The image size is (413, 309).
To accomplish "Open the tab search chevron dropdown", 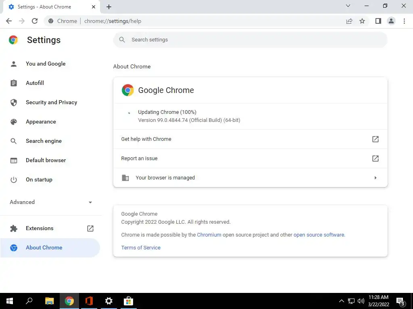I will click(348, 6).
